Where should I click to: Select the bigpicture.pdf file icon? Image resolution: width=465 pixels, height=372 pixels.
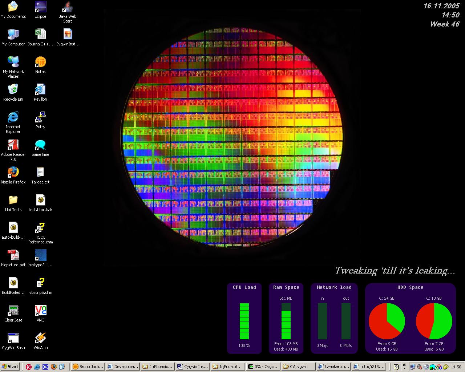click(13, 255)
